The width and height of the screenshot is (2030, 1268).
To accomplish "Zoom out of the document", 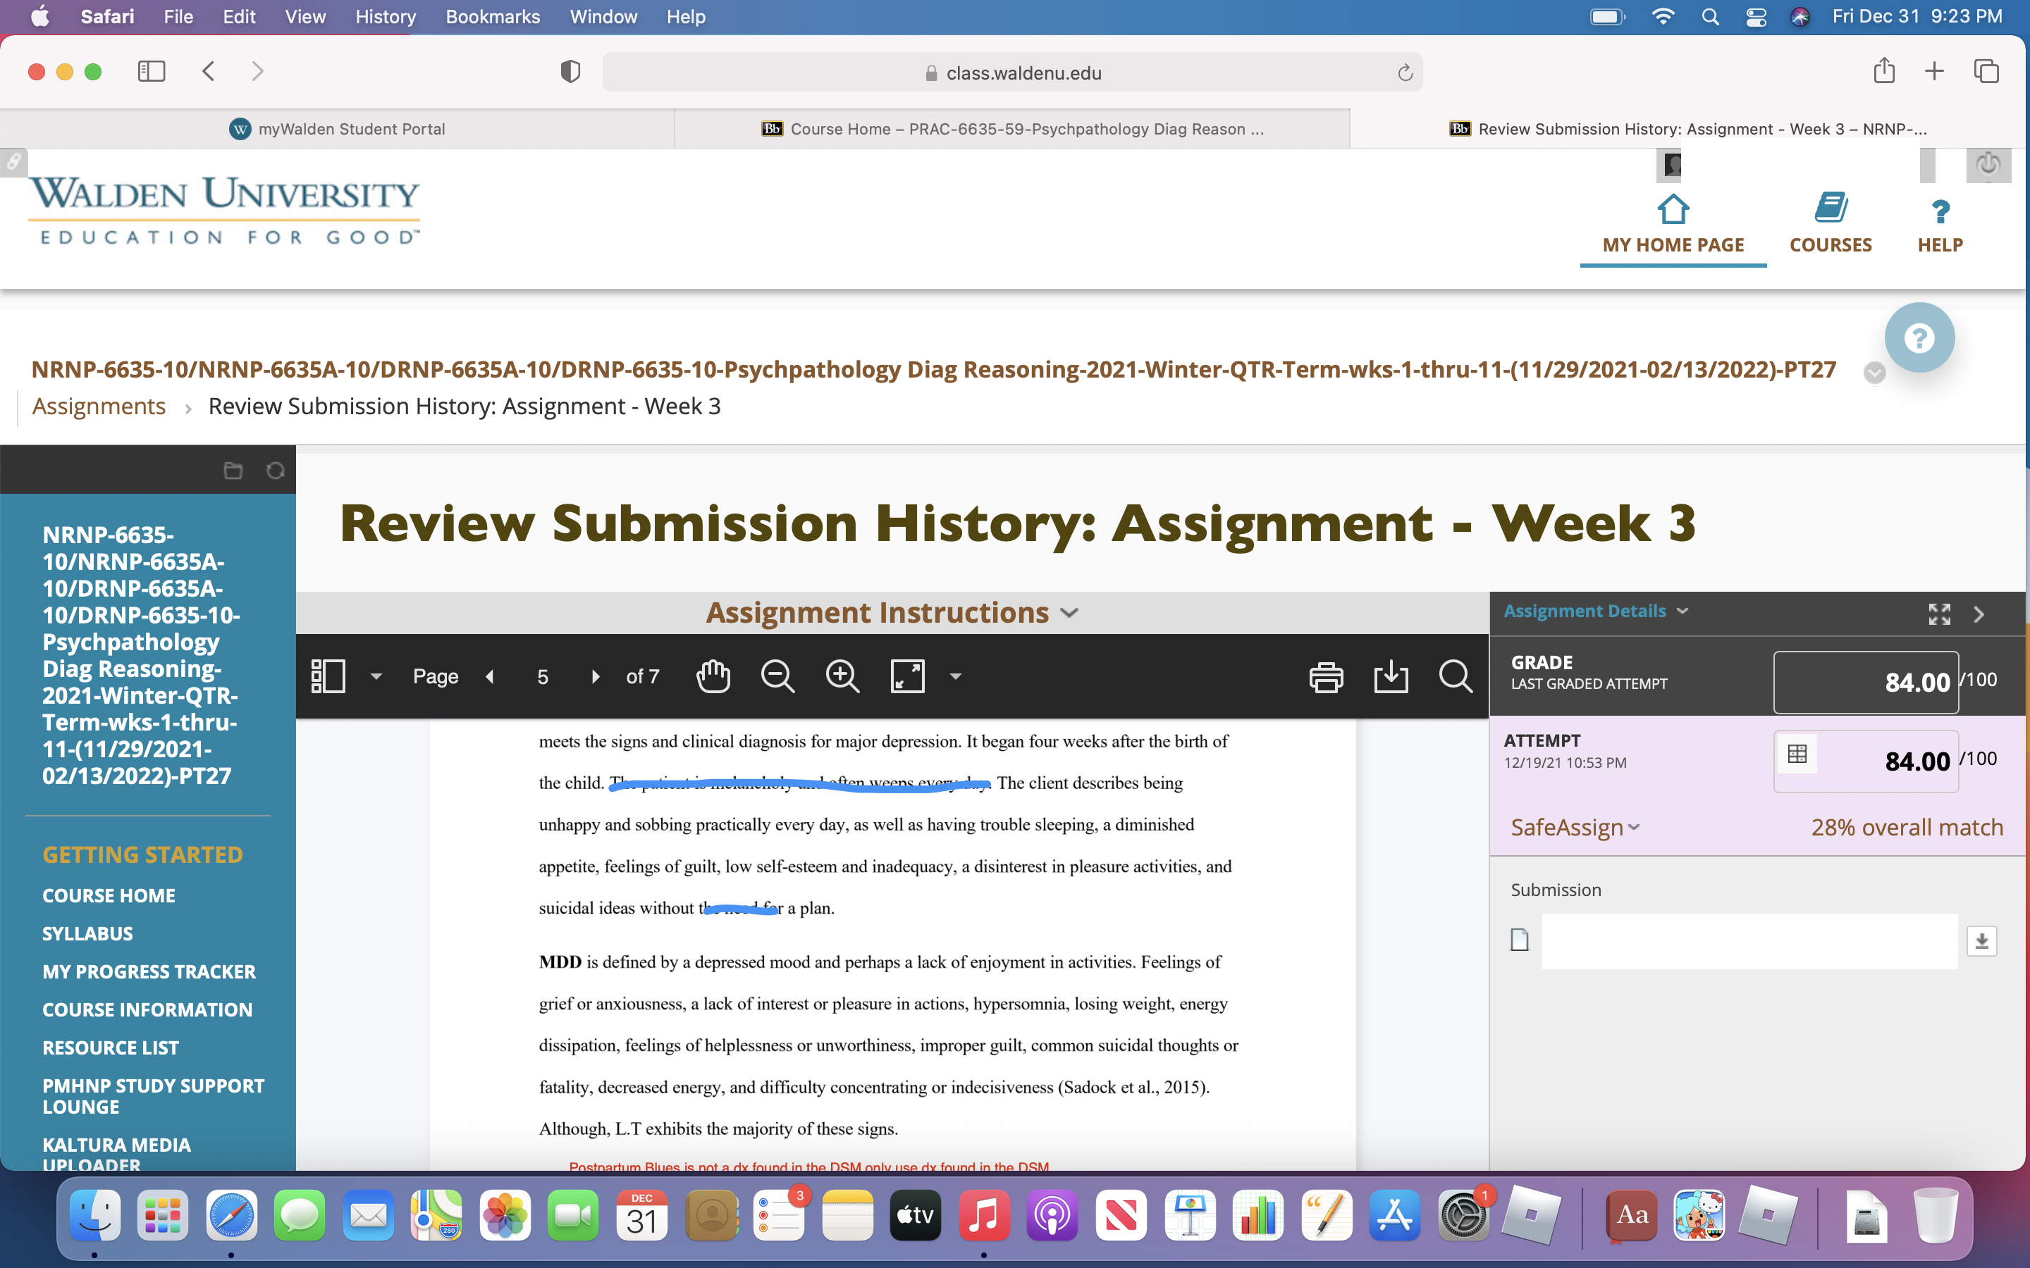I will click(777, 676).
